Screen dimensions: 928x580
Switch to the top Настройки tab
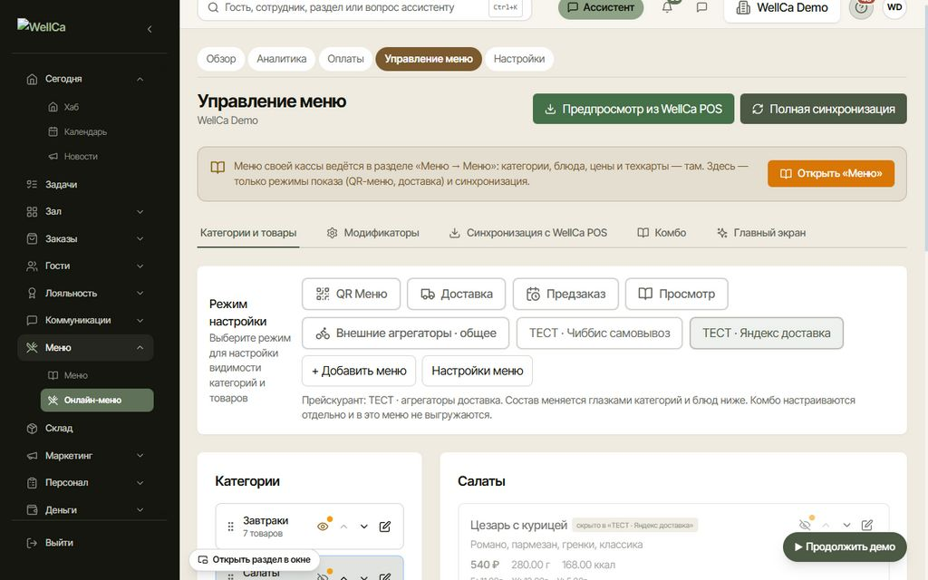pyautogui.click(x=519, y=59)
